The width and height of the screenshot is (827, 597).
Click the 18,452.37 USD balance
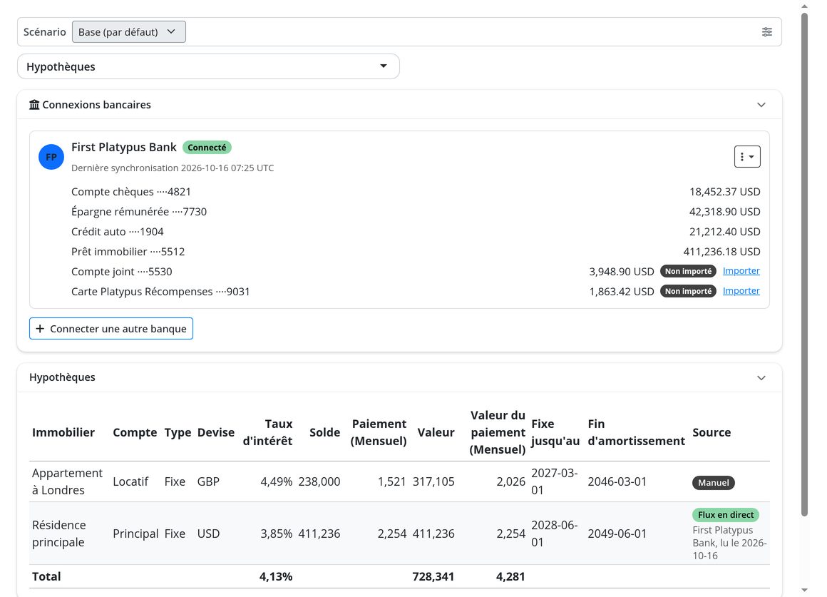pyautogui.click(x=724, y=192)
